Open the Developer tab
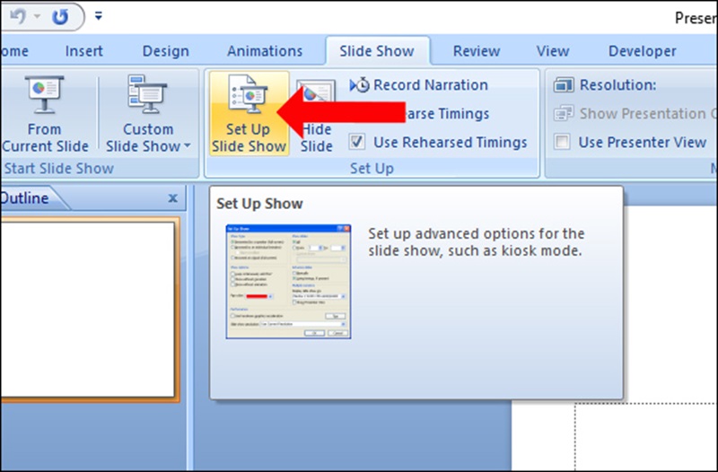The width and height of the screenshot is (718, 472). click(642, 51)
